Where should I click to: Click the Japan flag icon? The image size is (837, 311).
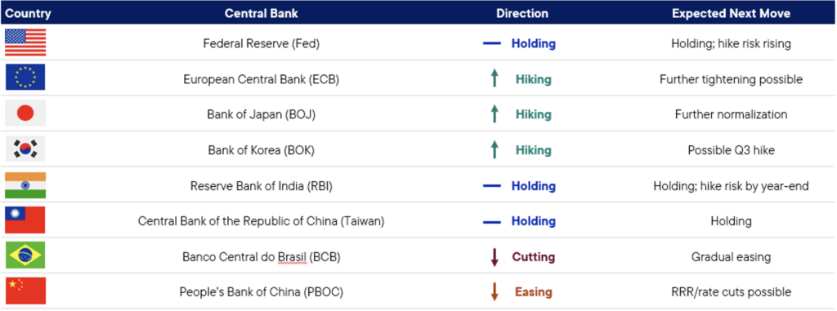[25, 113]
